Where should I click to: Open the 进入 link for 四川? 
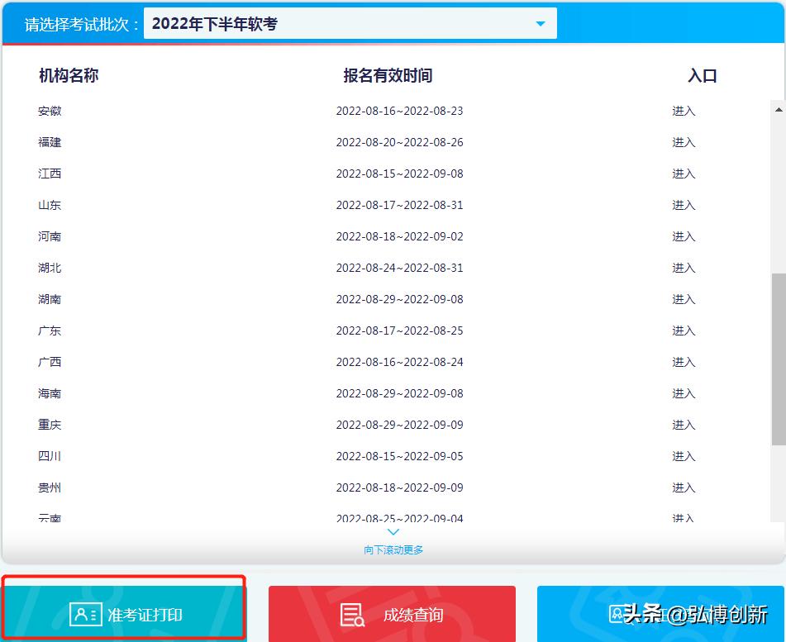684,456
